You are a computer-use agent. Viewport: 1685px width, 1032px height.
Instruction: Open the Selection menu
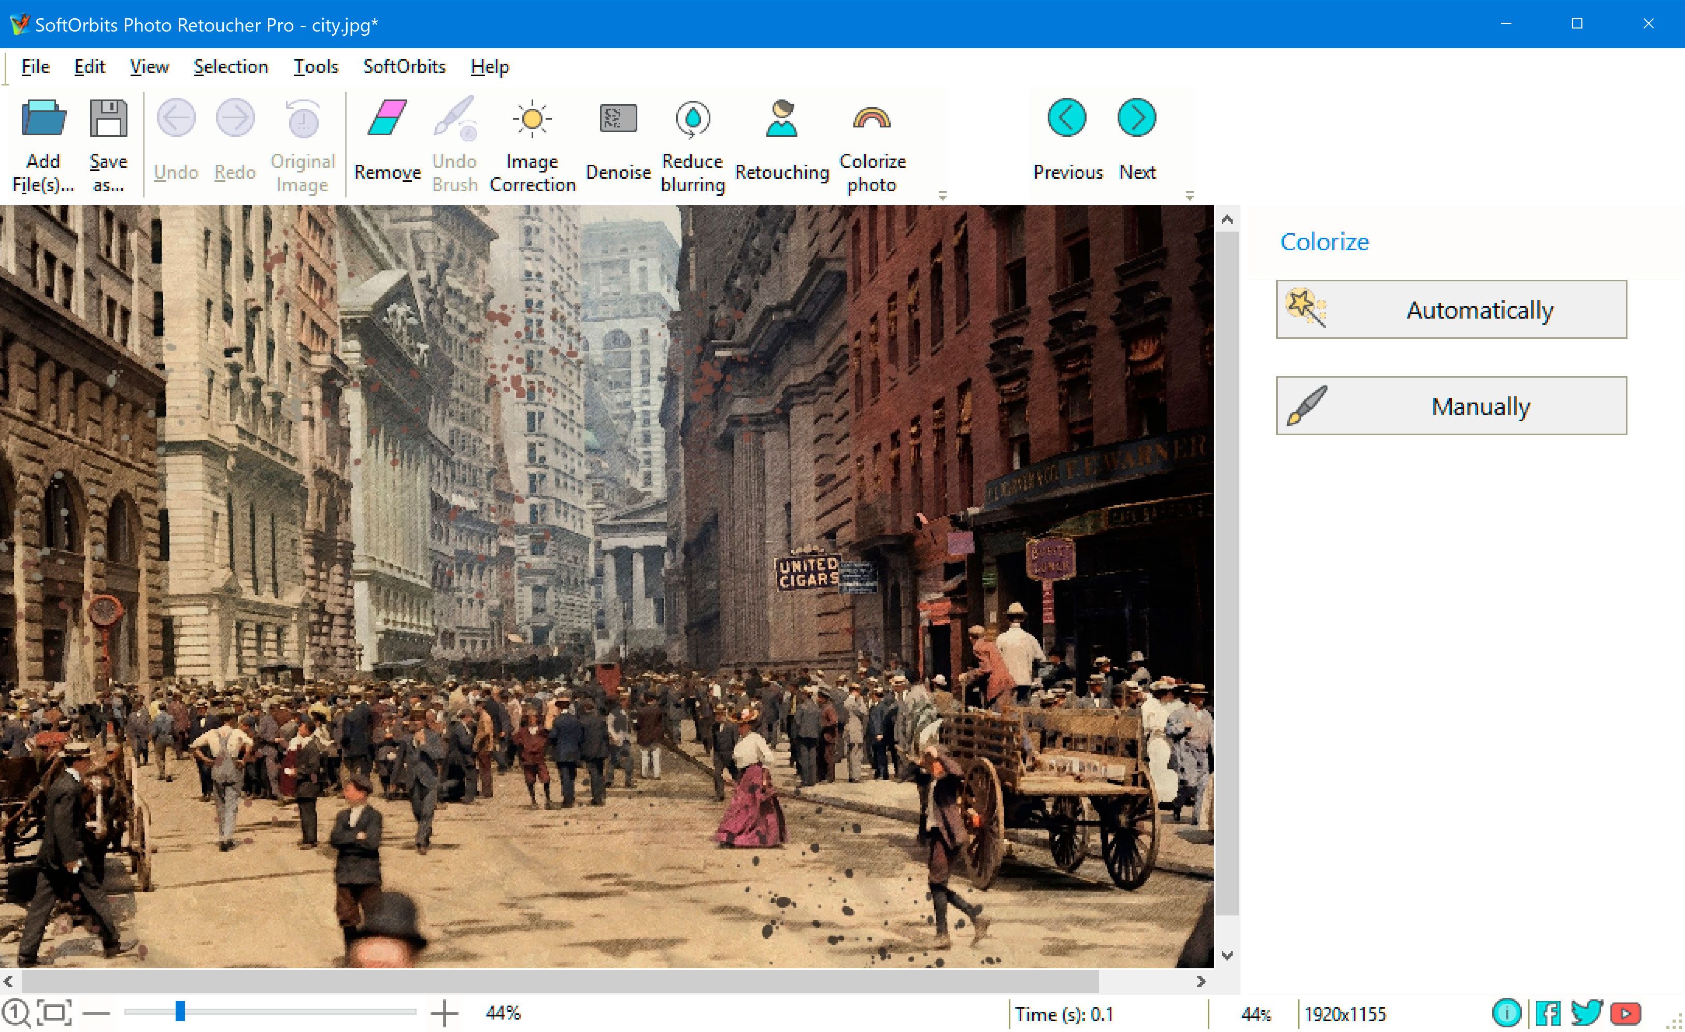click(231, 67)
